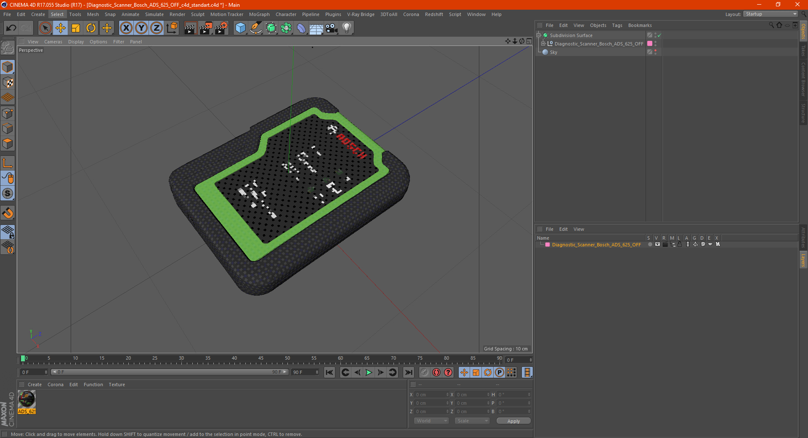Viewport: 808px width, 438px height.
Task: Click pink layer color in Layers panel
Action: [548, 245]
